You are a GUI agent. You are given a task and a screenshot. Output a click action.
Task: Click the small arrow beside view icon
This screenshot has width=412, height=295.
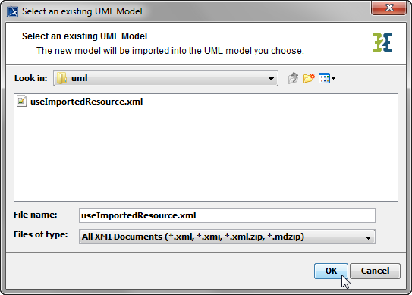pos(333,78)
